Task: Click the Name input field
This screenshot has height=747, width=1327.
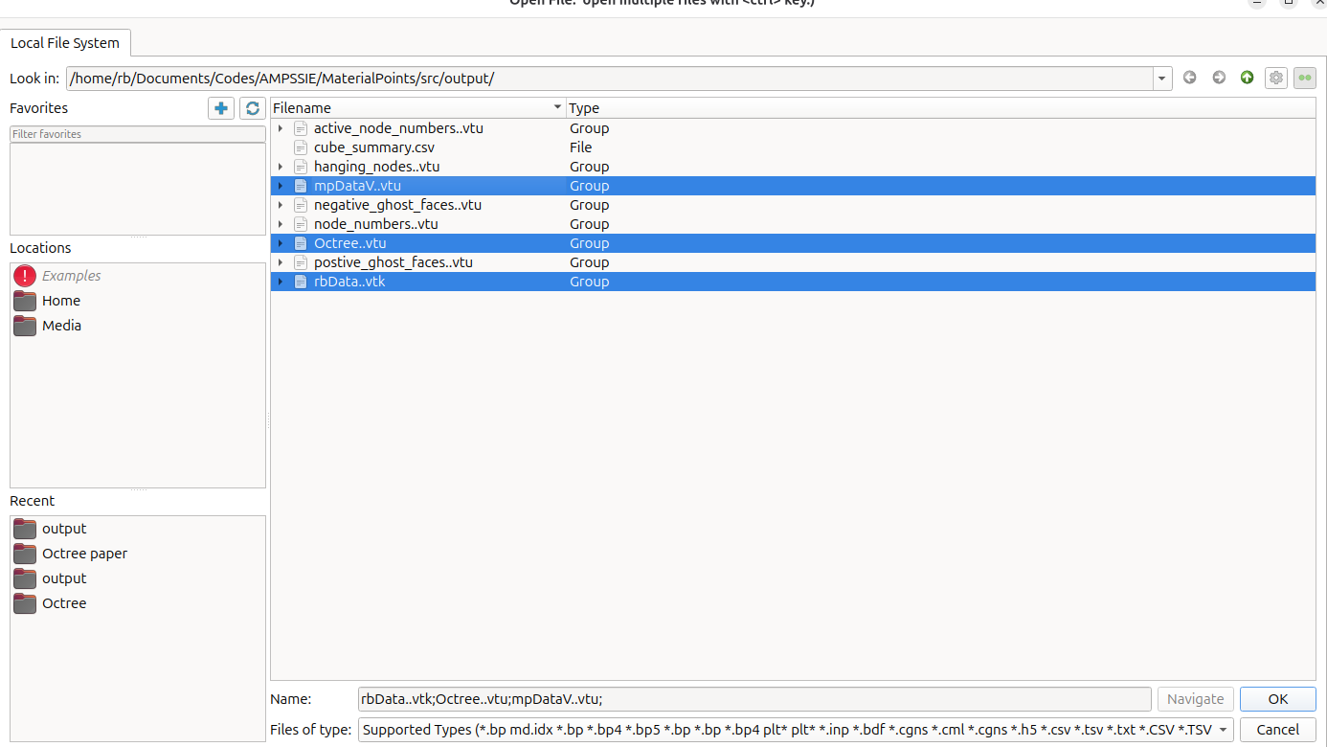Action: 754,699
